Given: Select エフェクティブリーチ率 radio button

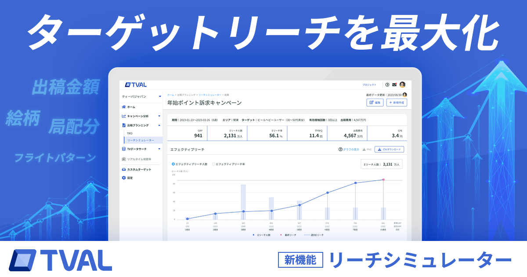Looking at the screenshot, I should (213, 164).
